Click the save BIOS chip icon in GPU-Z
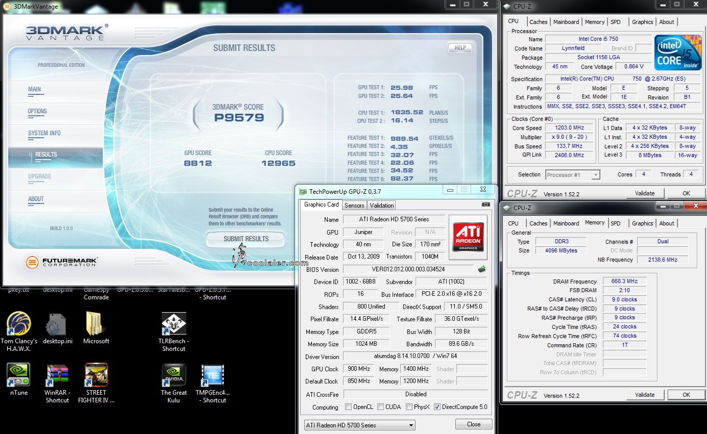Screen dimensions: 707x434 coord(481,269)
